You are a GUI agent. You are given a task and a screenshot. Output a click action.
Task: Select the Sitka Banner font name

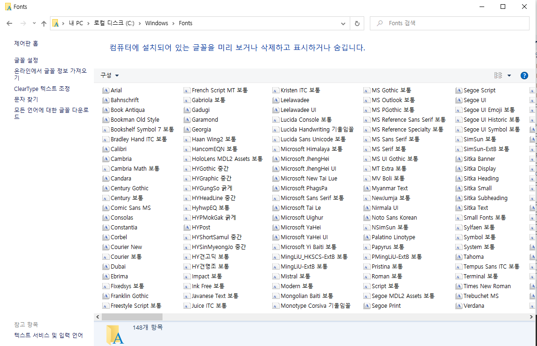coord(479,159)
